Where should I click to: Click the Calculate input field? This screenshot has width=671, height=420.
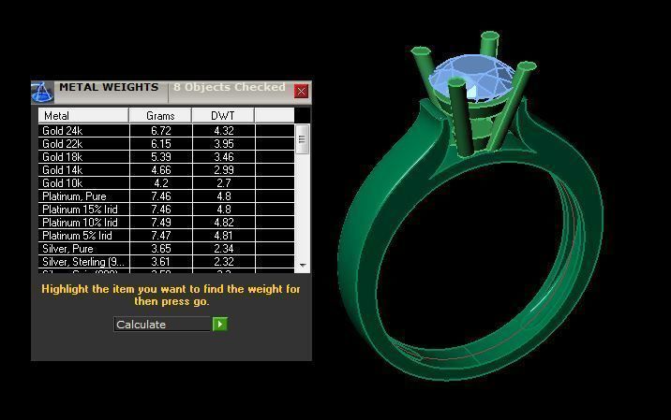click(x=163, y=325)
